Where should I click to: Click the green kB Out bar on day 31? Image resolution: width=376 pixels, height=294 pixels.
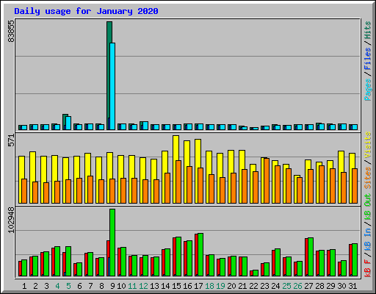(x=355, y=259)
